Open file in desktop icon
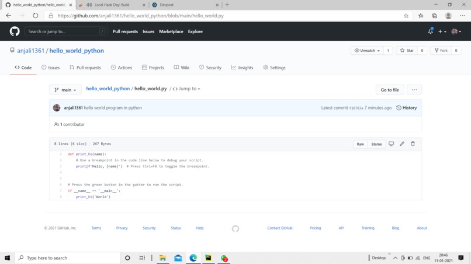This screenshot has width=471, height=264. point(391,144)
